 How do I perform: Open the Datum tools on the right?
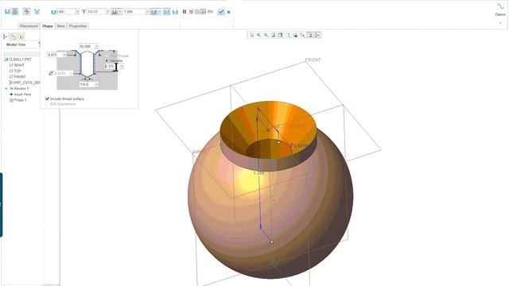tap(500, 10)
